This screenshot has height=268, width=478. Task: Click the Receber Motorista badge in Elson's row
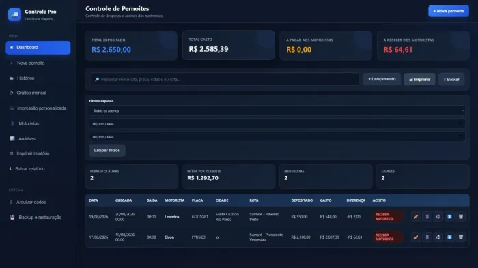(387, 237)
